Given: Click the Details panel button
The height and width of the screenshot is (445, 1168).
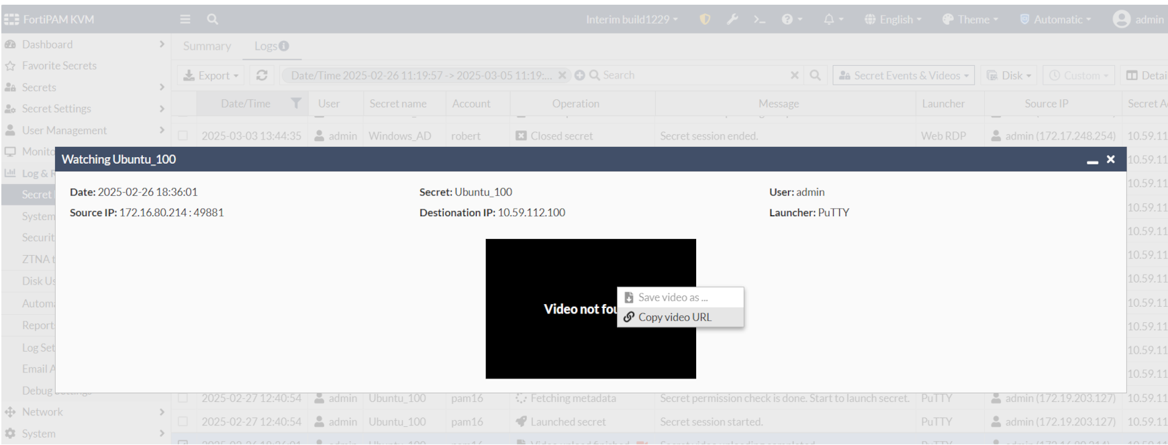Looking at the screenshot, I should (x=1145, y=75).
